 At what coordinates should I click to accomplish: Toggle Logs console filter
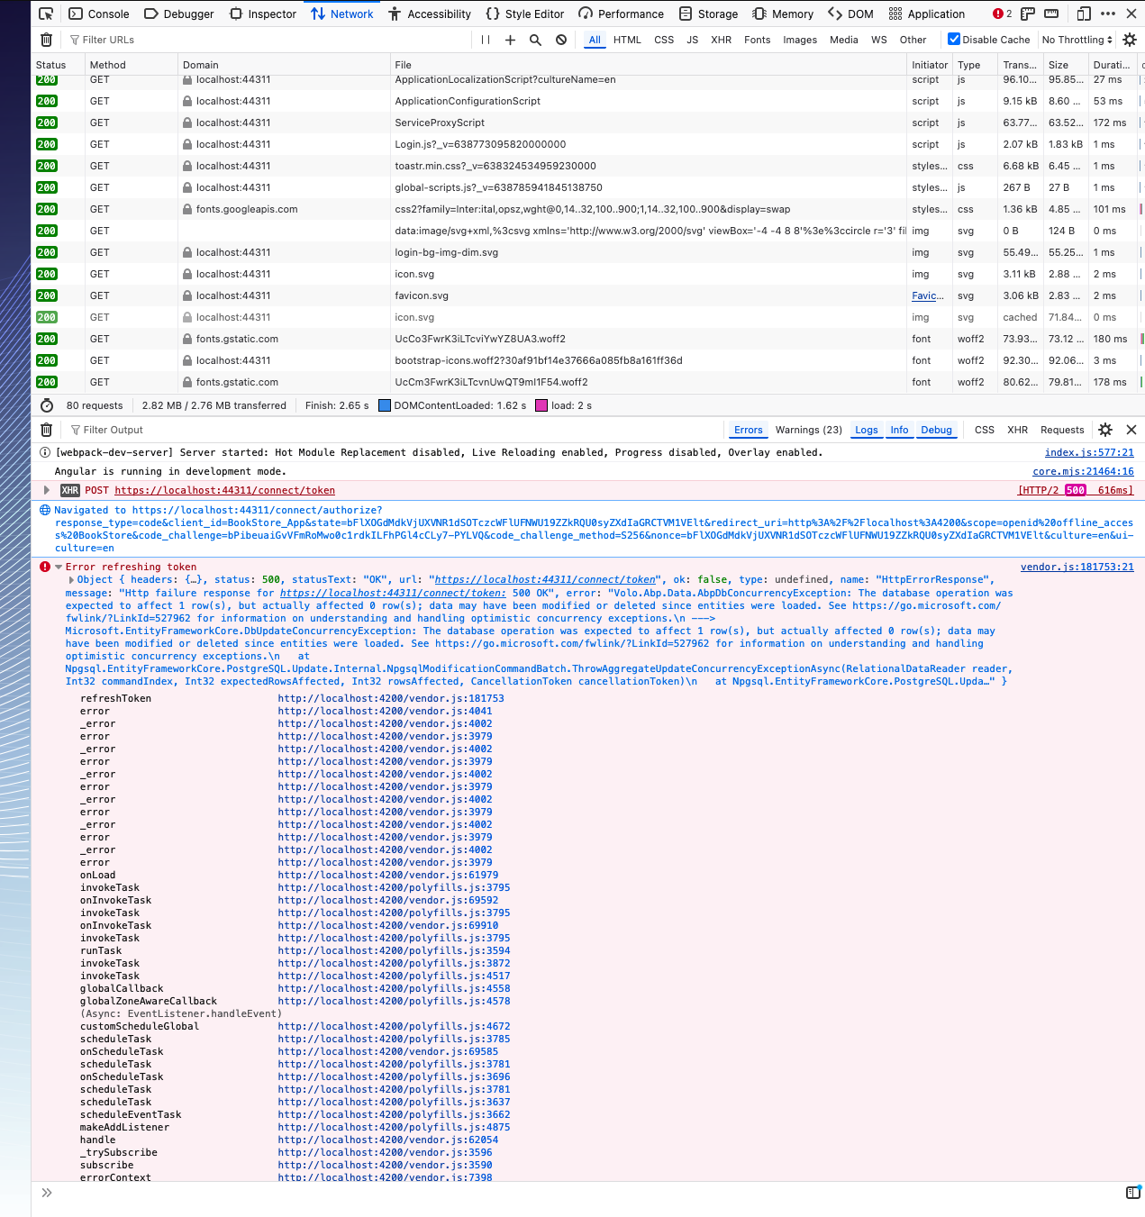[x=867, y=430]
